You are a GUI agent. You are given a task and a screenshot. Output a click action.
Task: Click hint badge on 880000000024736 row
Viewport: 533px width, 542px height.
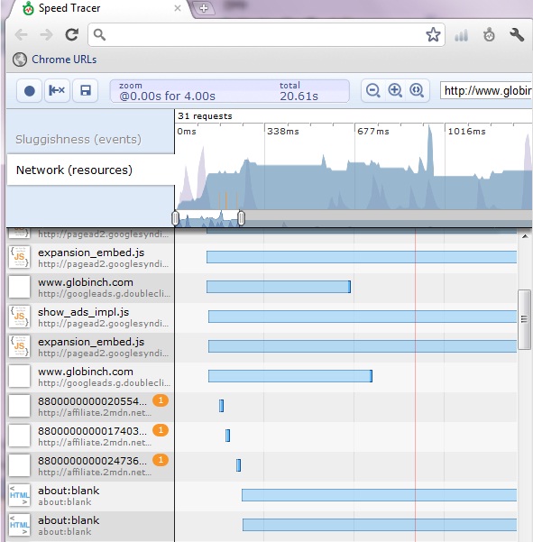tap(161, 460)
